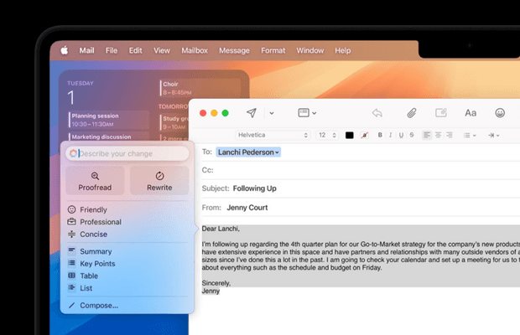This screenshot has width=520, height=335.
Task: Toggle strikethrough formatting
Action: click(x=412, y=135)
